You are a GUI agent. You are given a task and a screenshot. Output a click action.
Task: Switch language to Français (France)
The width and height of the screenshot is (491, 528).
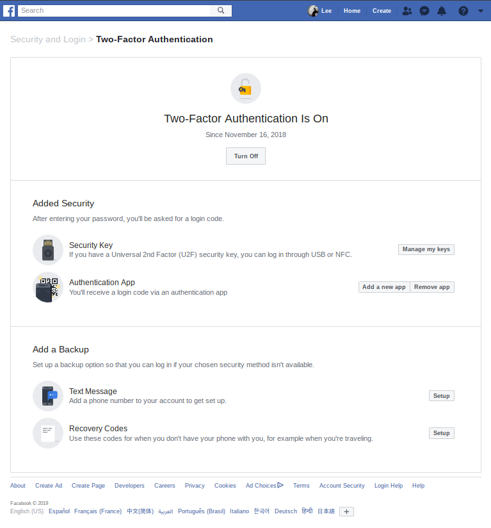[98, 511]
